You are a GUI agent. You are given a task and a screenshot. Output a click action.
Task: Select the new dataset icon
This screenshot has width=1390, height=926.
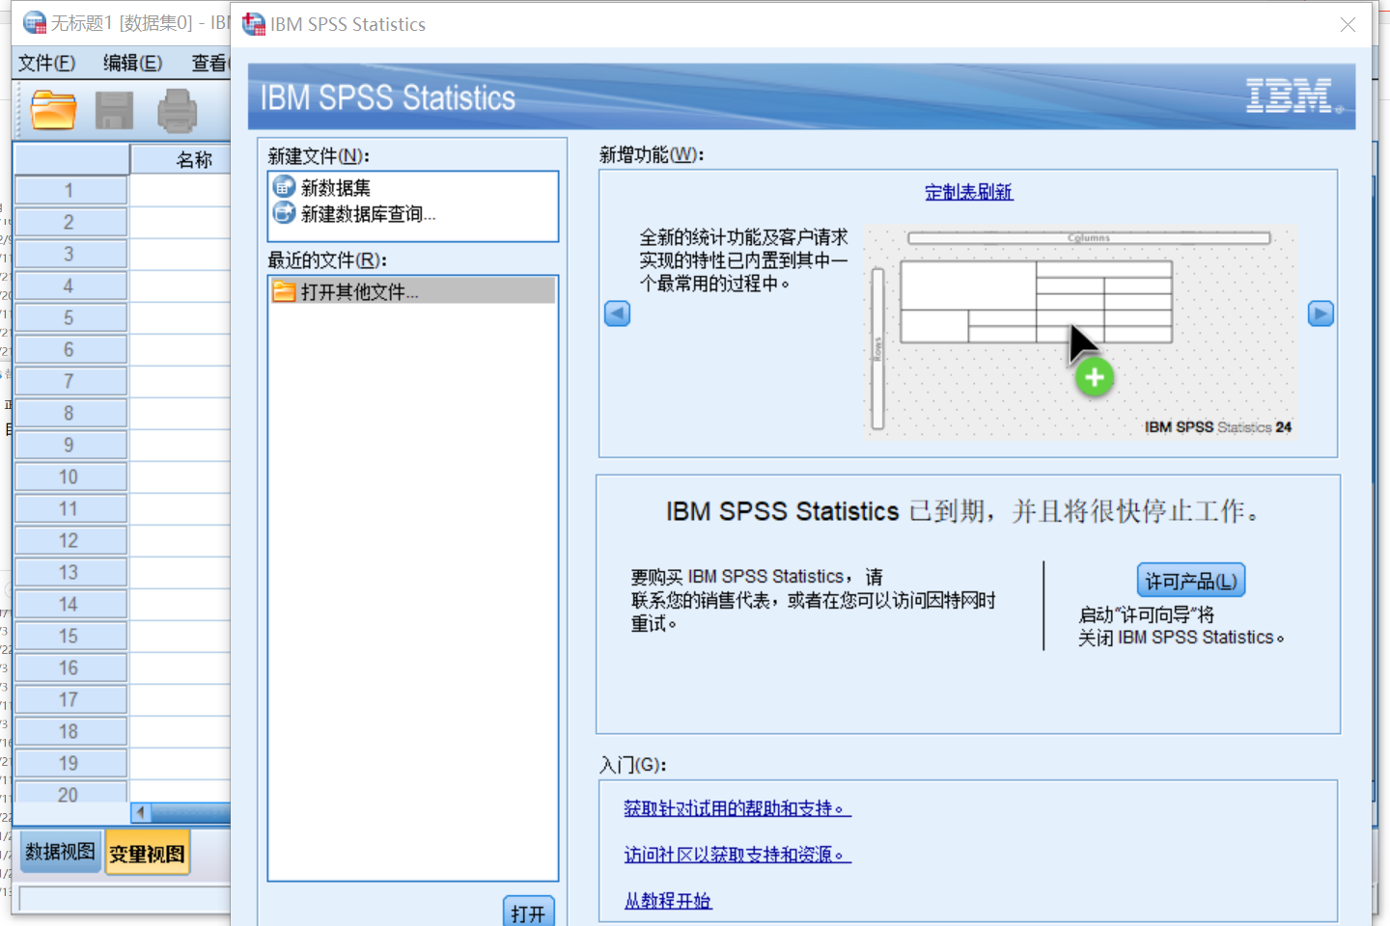click(x=284, y=187)
